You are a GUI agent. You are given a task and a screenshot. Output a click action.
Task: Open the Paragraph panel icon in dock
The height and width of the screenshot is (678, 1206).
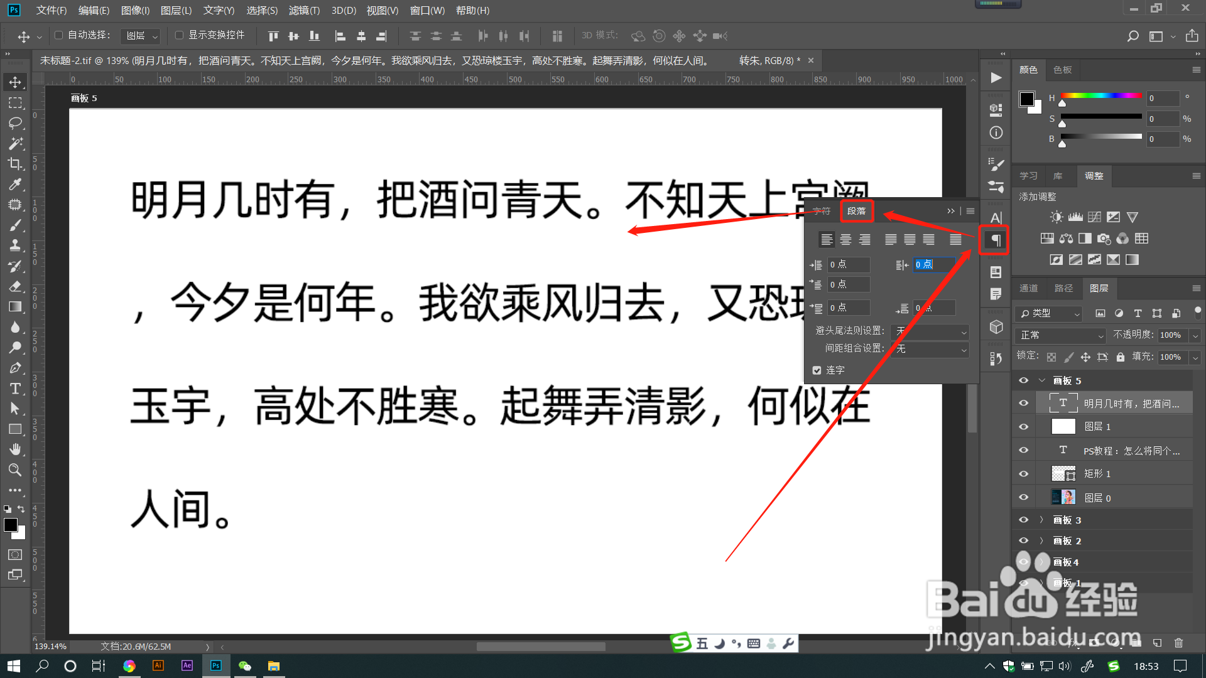(996, 240)
